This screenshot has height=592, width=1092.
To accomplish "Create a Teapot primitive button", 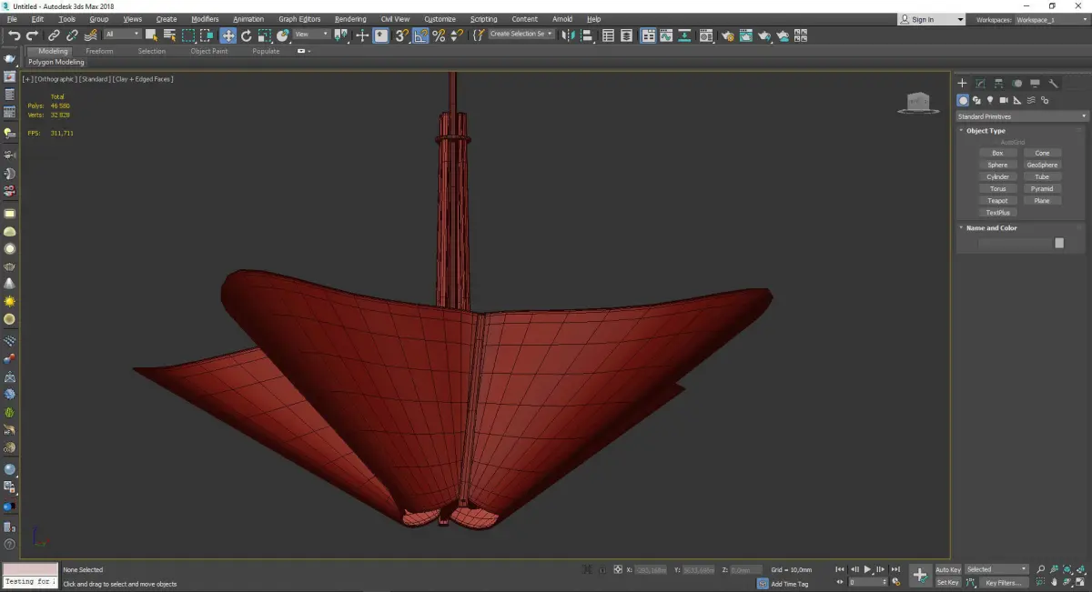I will pos(997,201).
